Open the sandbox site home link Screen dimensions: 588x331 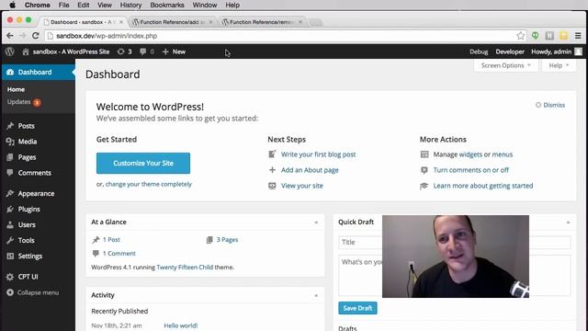click(65, 51)
